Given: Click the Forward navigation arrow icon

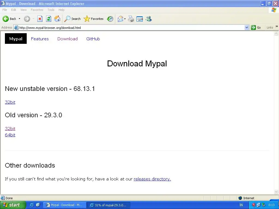Looking at the screenshot, I should click(27, 19).
